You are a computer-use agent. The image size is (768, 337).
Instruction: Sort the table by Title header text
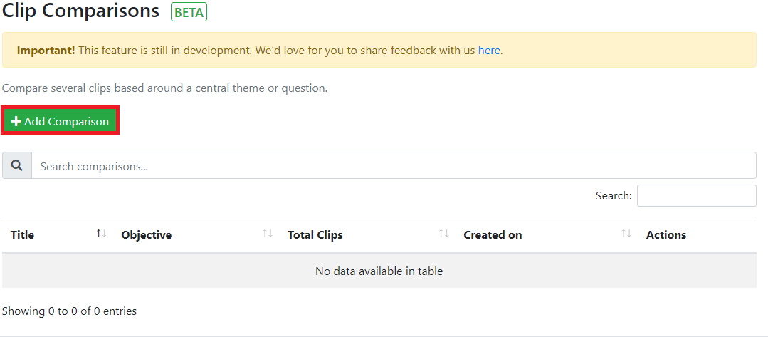tap(23, 235)
